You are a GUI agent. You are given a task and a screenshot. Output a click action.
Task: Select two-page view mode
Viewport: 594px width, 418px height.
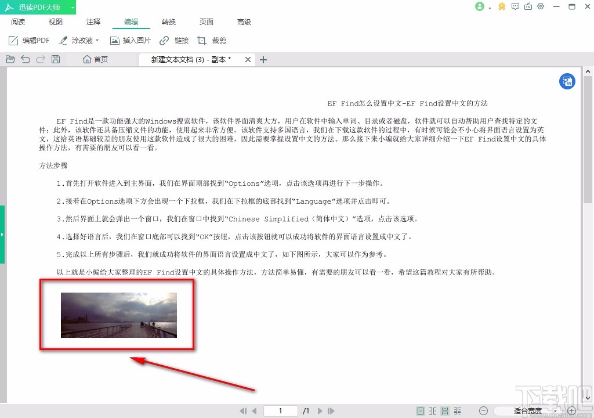coord(433,411)
